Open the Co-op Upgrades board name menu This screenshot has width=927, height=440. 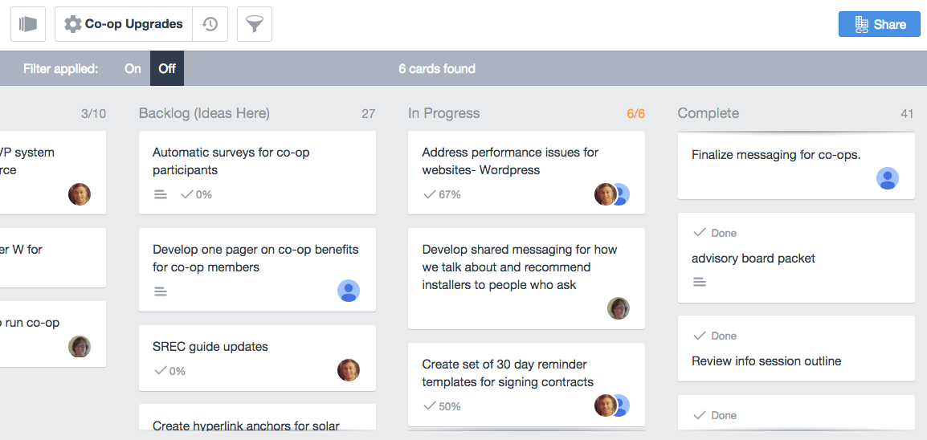point(133,24)
